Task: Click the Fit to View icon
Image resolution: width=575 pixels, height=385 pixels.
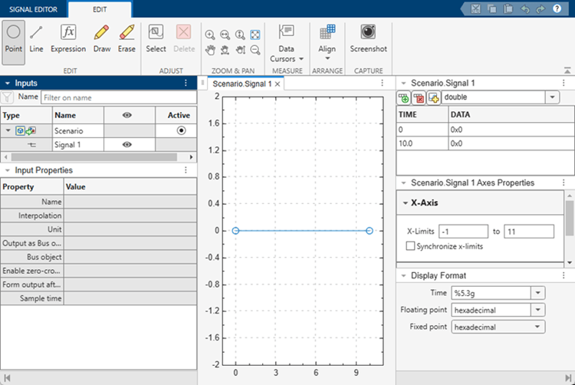Action: pyautogui.click(x=255, y=35)
